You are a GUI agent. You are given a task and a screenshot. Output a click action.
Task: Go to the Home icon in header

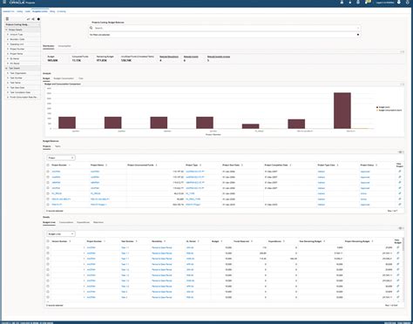click(342, 2)
